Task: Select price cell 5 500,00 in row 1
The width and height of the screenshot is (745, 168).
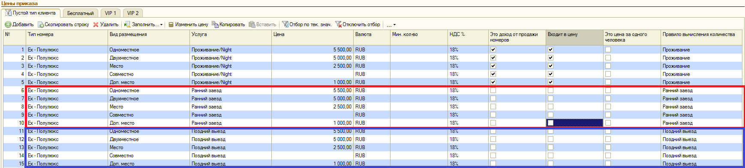Action: pyautogui.click(x=312, y=50)
